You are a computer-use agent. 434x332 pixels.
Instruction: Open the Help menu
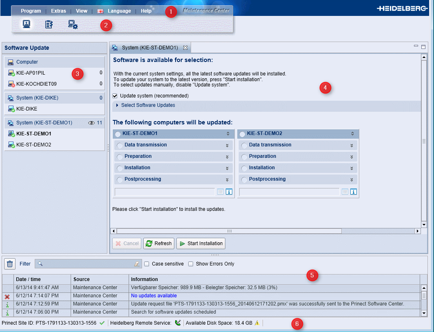point(146,11)
